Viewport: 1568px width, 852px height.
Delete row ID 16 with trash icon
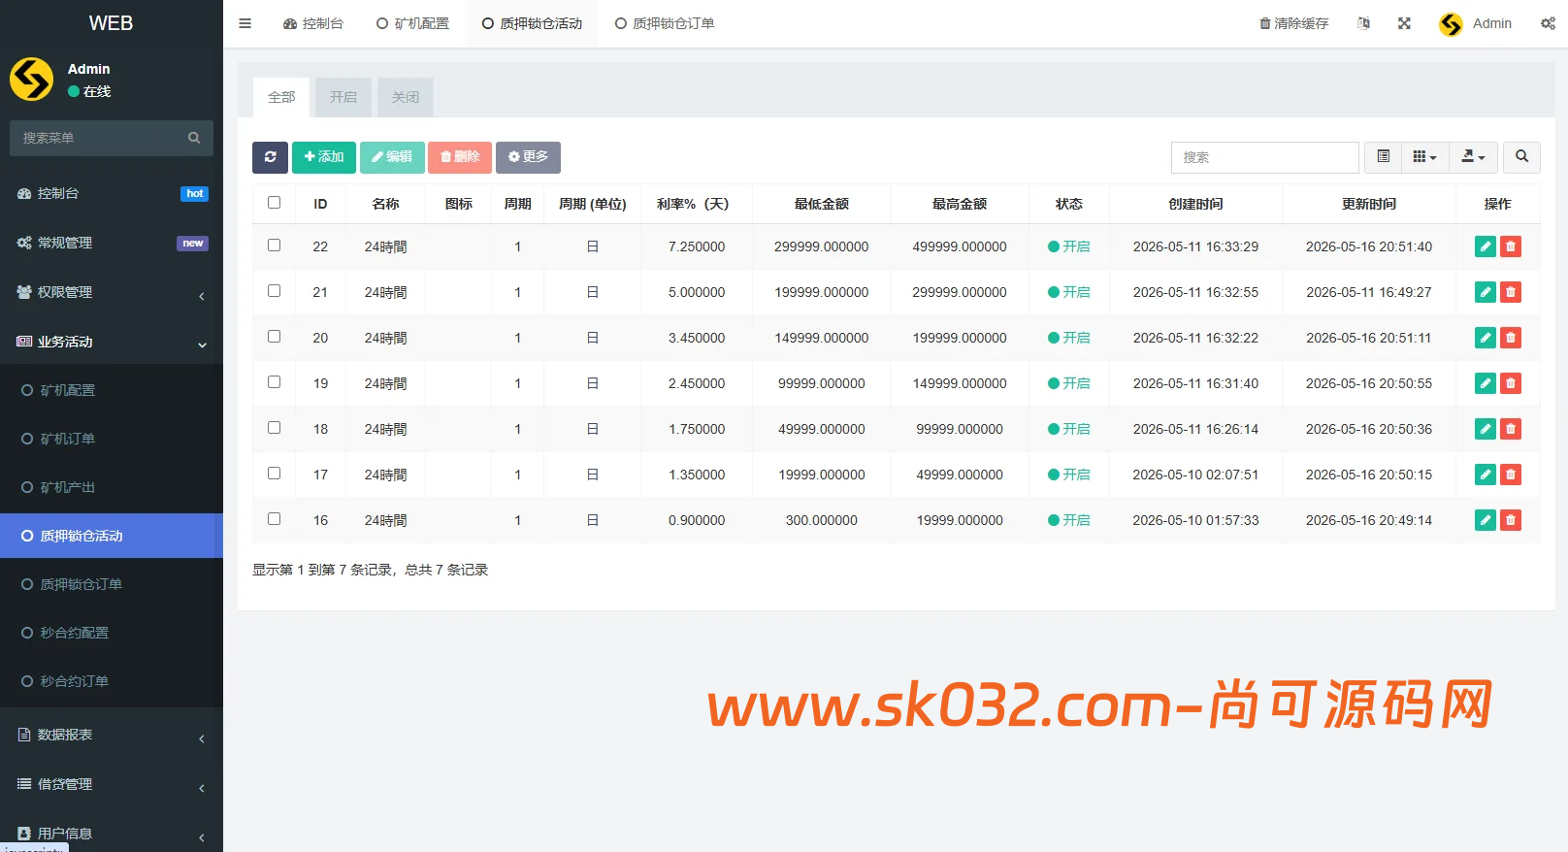click(1511, 520)
